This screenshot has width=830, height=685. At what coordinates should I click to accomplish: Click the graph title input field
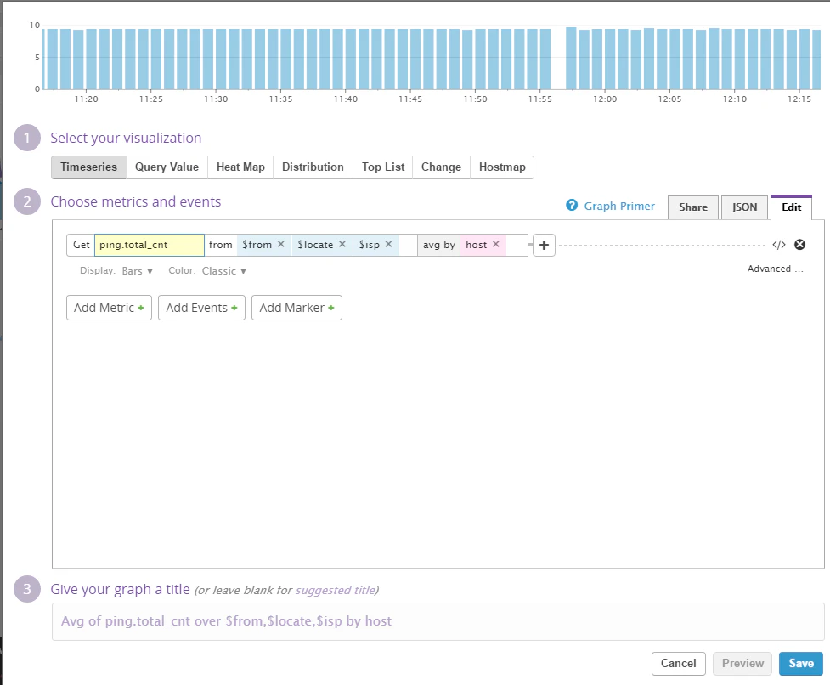click(438, 621)
